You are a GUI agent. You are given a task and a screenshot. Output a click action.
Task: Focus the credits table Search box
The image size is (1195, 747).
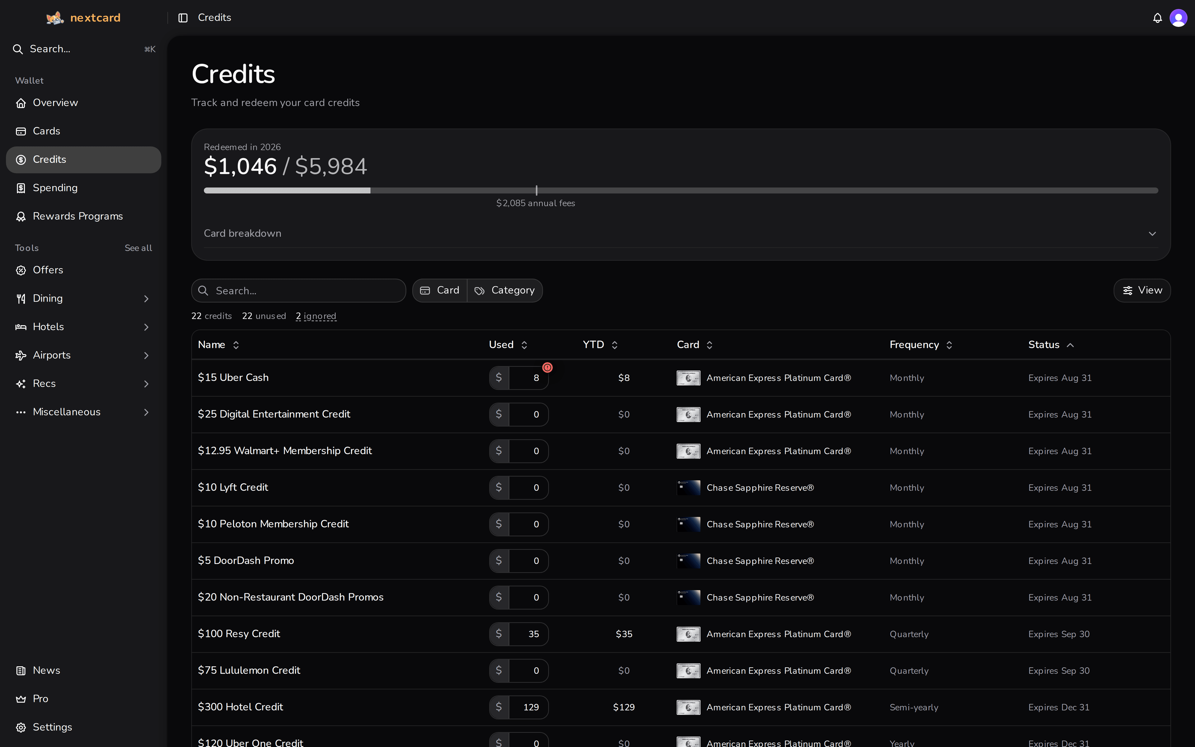point(298,290)
